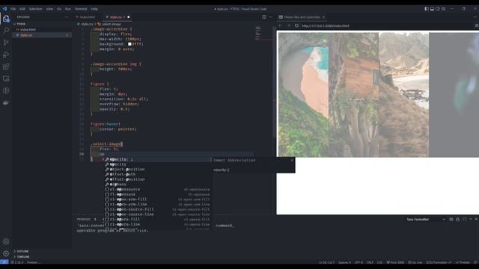
Task: Open the Explorer view in activity bar
Action: [6, 19]
